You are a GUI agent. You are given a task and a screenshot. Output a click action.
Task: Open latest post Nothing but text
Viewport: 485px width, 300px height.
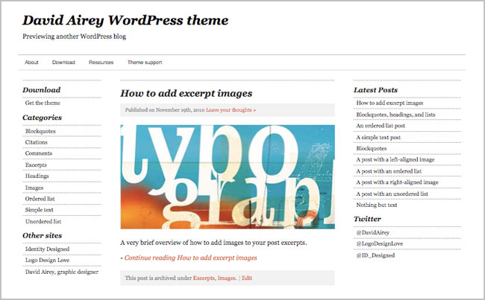coord(376,205)
